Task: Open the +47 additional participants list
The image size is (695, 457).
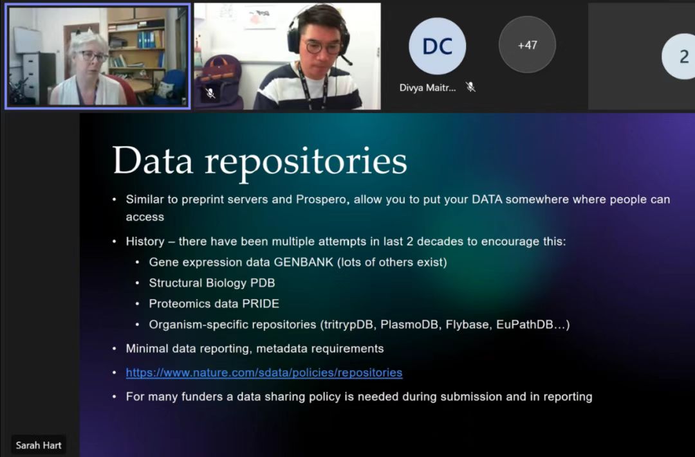Action: (527, 45)
